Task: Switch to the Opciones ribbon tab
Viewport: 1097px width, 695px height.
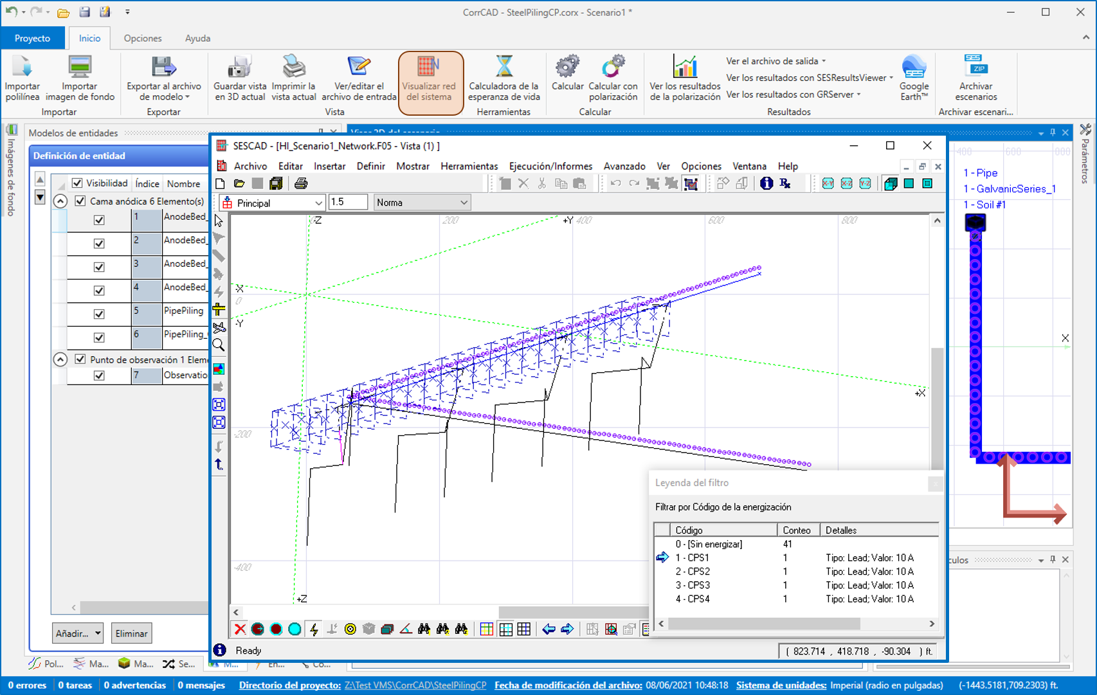Action: click(143, 39)
